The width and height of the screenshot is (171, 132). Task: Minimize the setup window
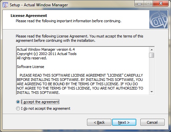[x=139, y=4]
